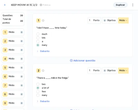Click the objective type icon in sidebar row 1
Image resolution: width=138 pixels, height=110 pixels.
[22, 32]
